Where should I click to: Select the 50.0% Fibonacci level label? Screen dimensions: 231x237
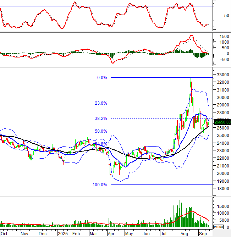pos(101,131)
